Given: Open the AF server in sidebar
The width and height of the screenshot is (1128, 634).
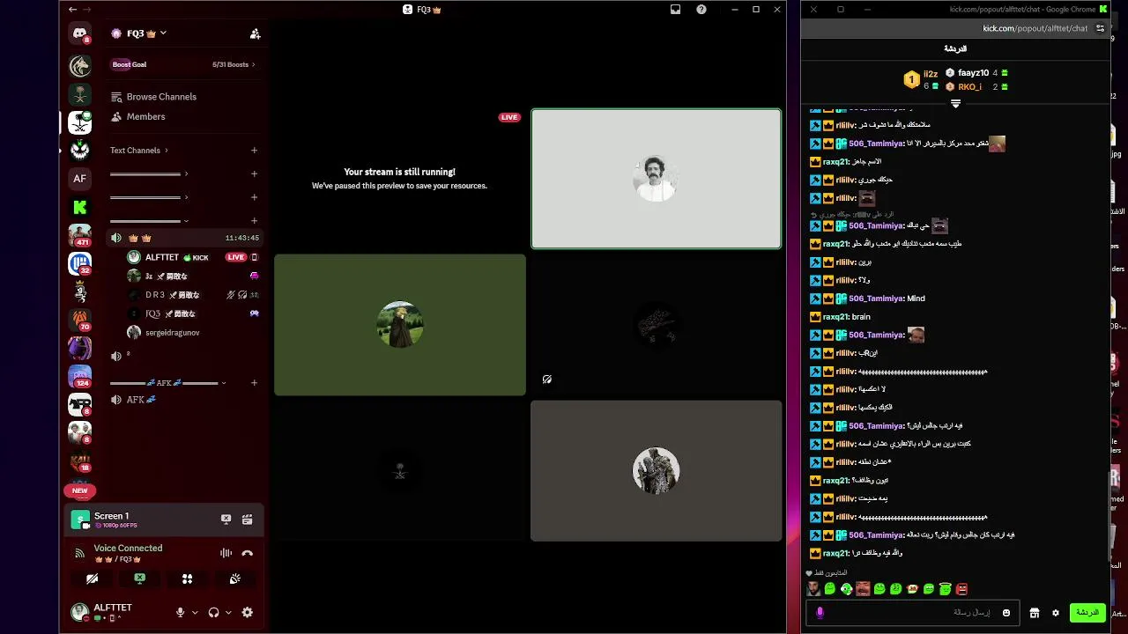Looking at the screenshot, I should coord(80,179).
